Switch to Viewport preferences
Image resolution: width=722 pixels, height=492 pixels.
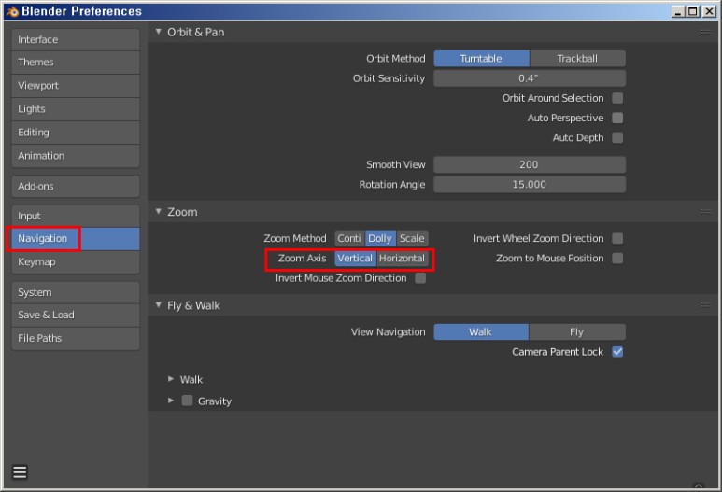76,86
